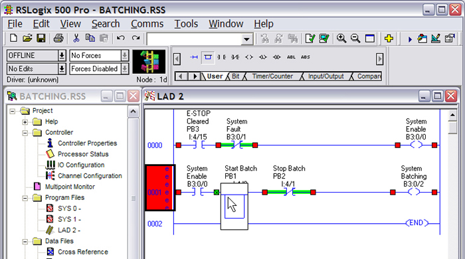The height and width of the screenshot is (259, 465).
Task: Open Channel Configuration in project tree
Action: (90, 176)
